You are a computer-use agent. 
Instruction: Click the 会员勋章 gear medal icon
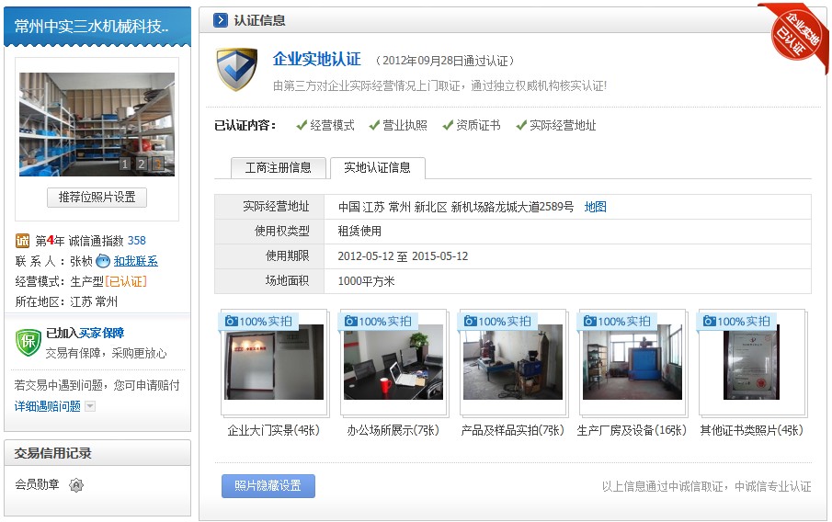pyautogui.click(x=76, y=484)
